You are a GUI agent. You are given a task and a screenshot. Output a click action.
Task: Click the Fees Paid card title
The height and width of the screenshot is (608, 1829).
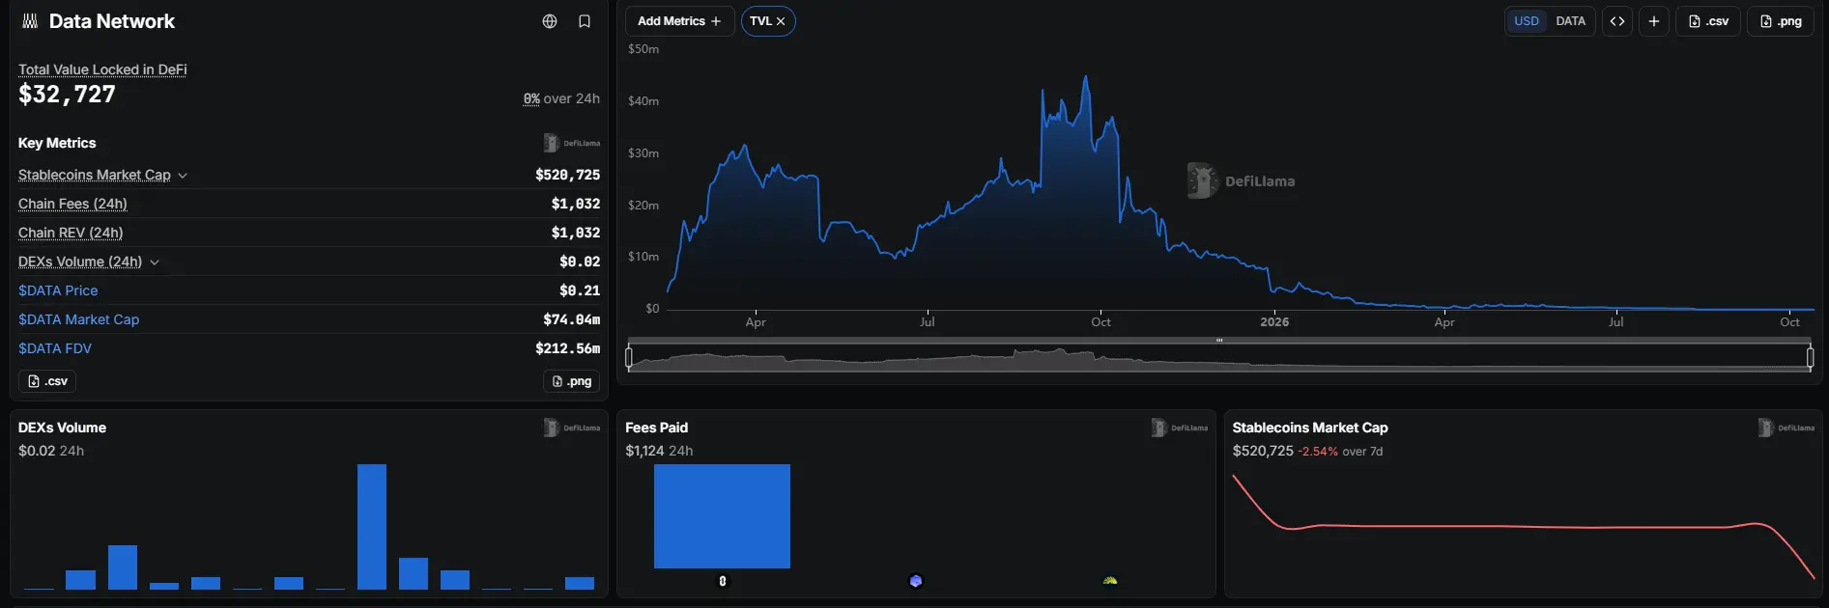656,428
